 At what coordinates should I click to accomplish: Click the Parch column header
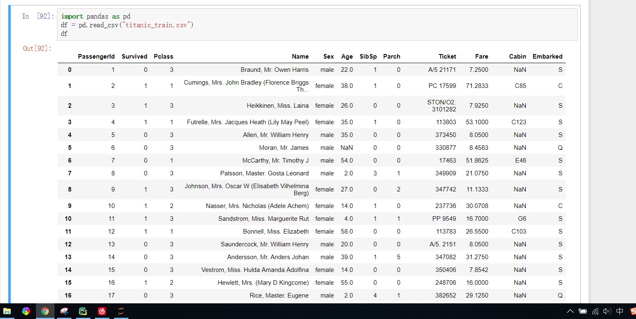[x=392, y=57]
